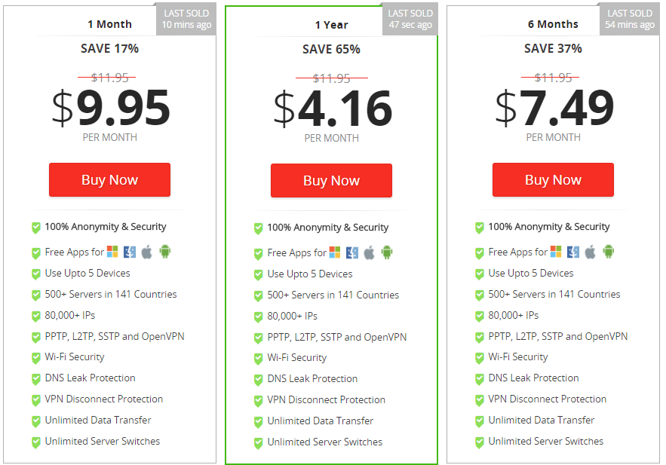This screenshot has height=465, width=666.
Task: Click the Last Sold 10 mins ago badge
Action: pyautogui.click(x=186, y=19)
